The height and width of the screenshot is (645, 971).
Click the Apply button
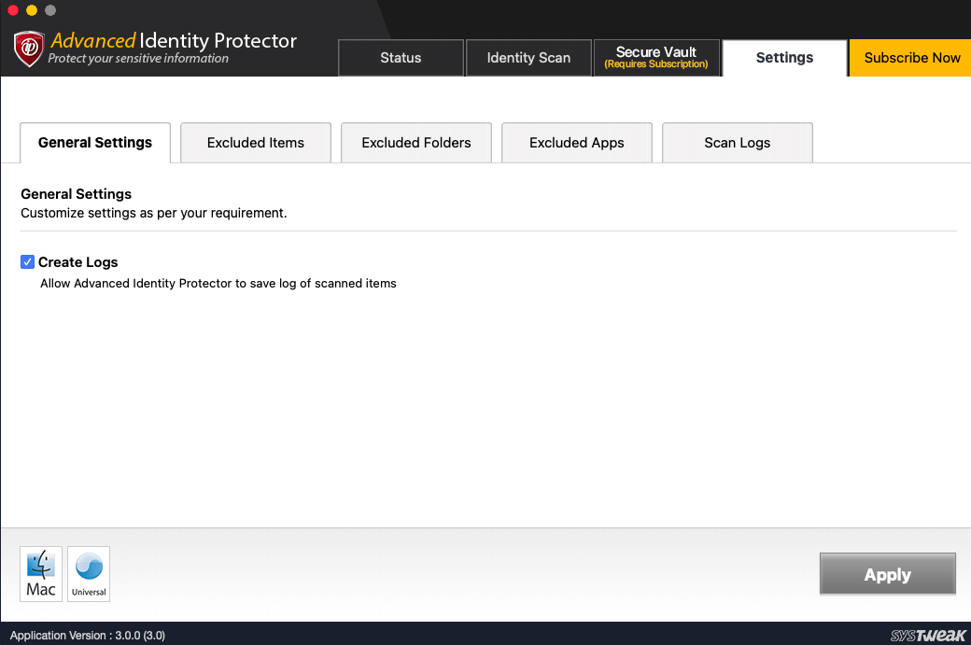tap(887, 574)
